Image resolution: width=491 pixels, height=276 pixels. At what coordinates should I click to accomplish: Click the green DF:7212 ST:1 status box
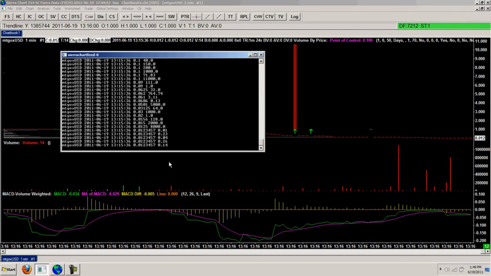pyautogui.click(x=444, y=26)
